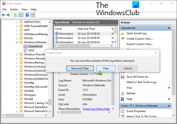Click the Help icon in Actions pane

tap(122, 99)
